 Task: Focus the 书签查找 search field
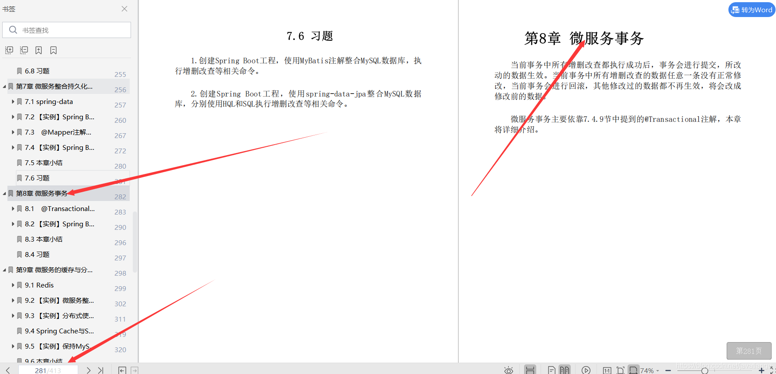(66, 30)
